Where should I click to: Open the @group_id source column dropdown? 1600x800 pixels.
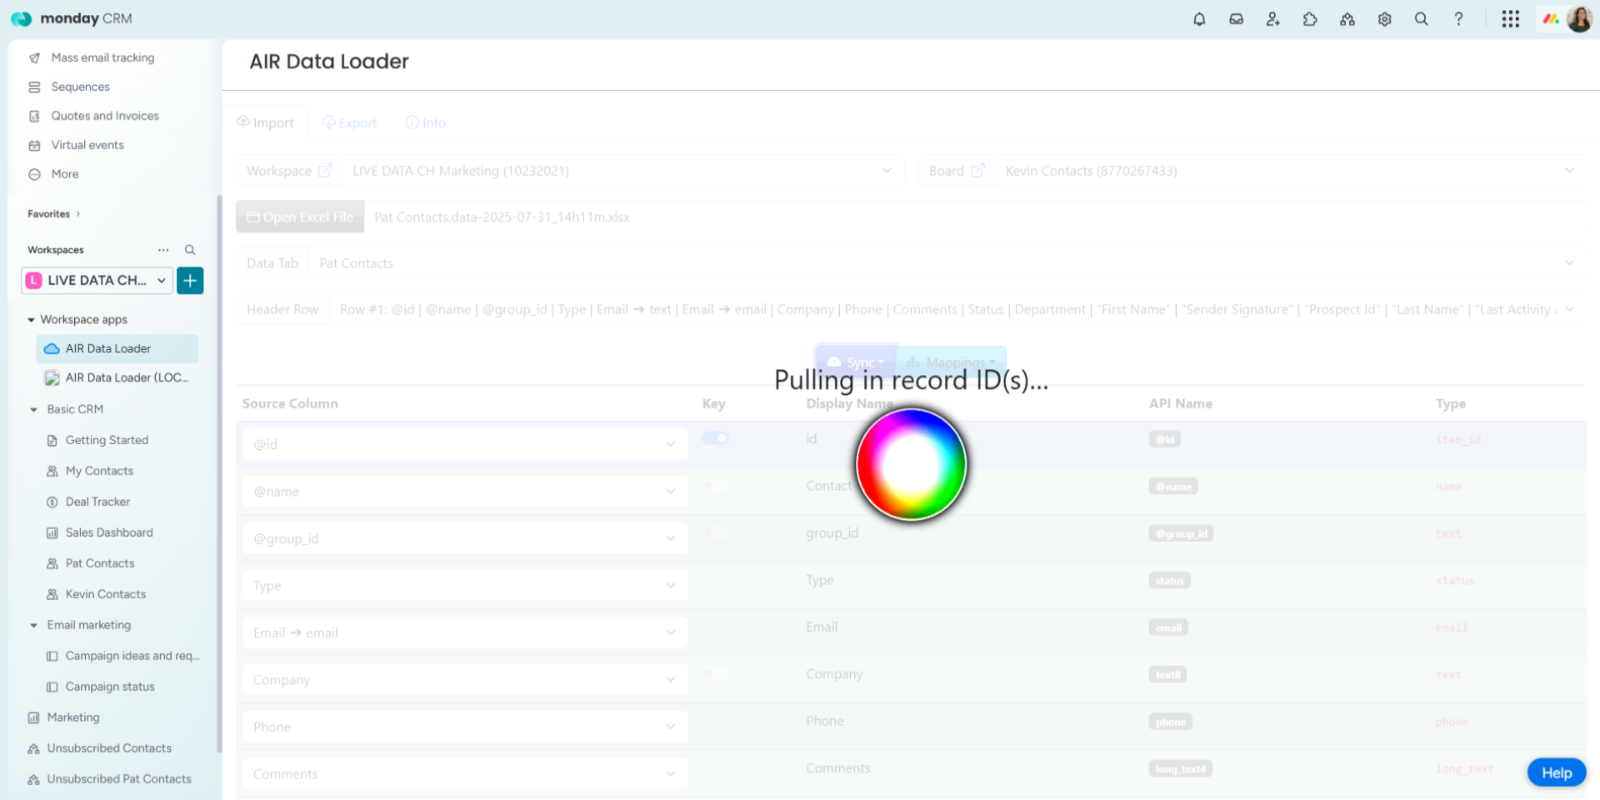465,538
